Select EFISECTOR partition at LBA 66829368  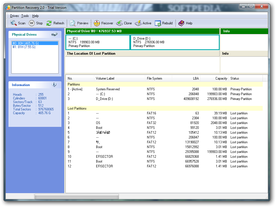pos(164,157)
